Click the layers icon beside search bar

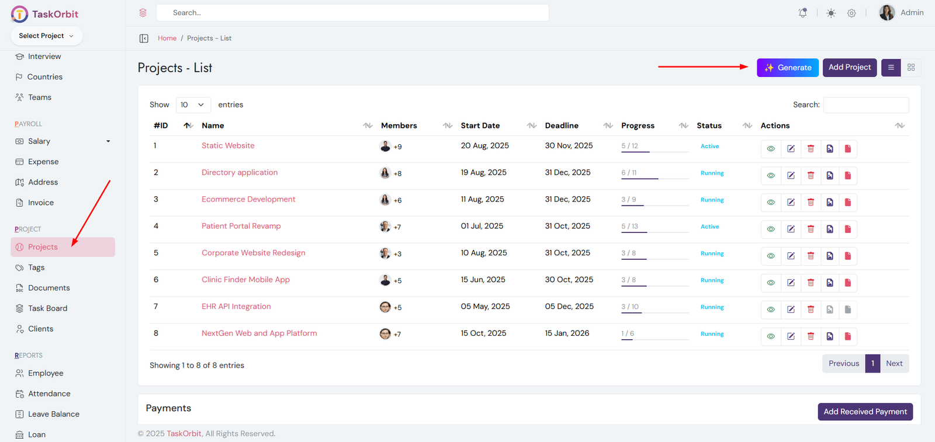[x=143, y=13]
